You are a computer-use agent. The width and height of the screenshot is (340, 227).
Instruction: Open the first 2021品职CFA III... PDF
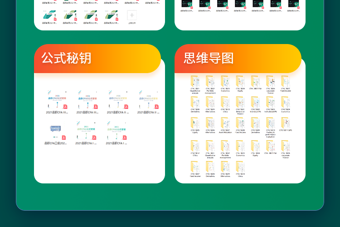point(57,102)
